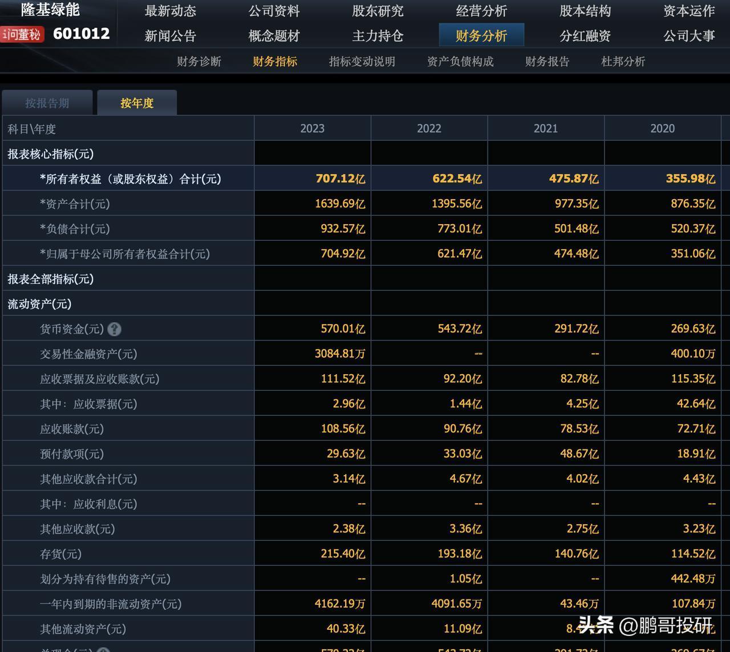Click 570.01亿 cash value for 2023
The image size is (730, 652).
pyautogui.click(x=343, y=329)
